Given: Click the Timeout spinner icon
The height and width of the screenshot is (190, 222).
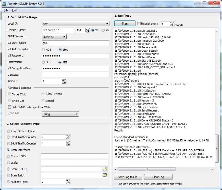Looking at the screenshot, I should 64,82.
